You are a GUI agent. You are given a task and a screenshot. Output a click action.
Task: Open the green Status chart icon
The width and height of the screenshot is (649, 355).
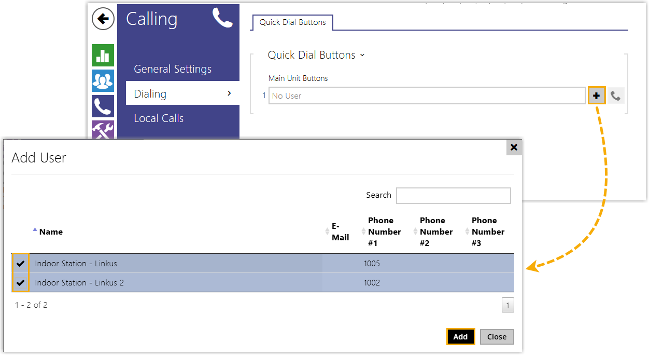click(103, 56)
